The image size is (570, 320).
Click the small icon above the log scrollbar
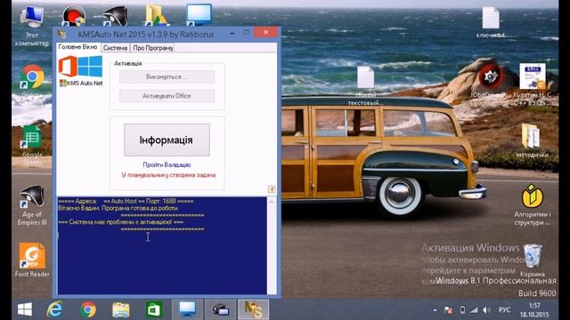coord(271,189)
